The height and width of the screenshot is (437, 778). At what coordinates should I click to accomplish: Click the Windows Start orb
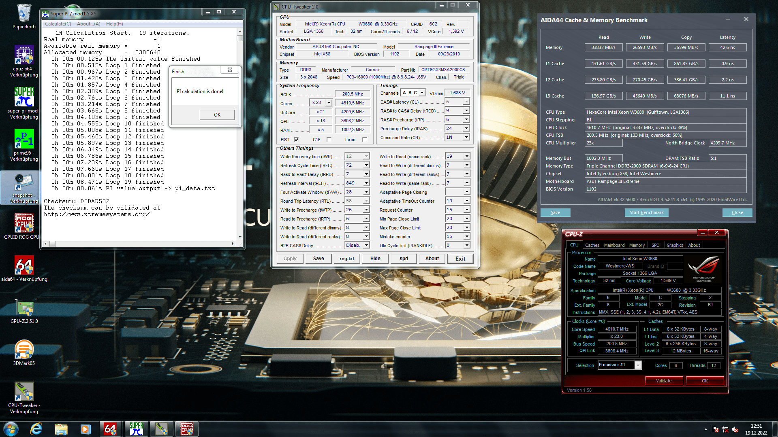[11, 429]
